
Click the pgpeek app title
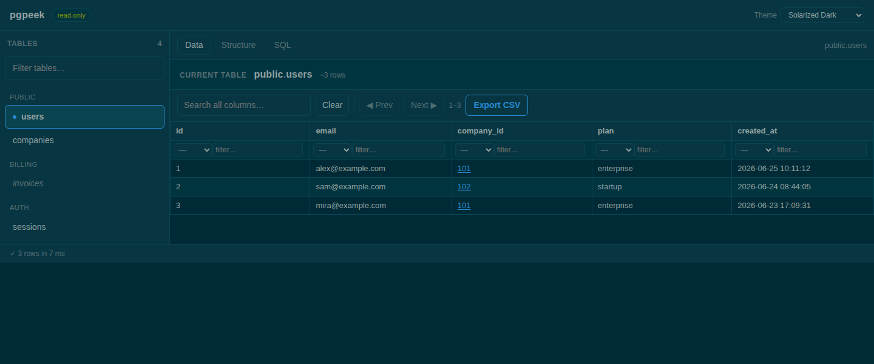click(27, 15)
